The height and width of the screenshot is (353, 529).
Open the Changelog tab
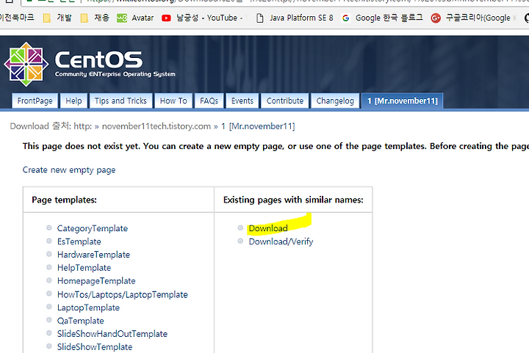coord(335,101)
